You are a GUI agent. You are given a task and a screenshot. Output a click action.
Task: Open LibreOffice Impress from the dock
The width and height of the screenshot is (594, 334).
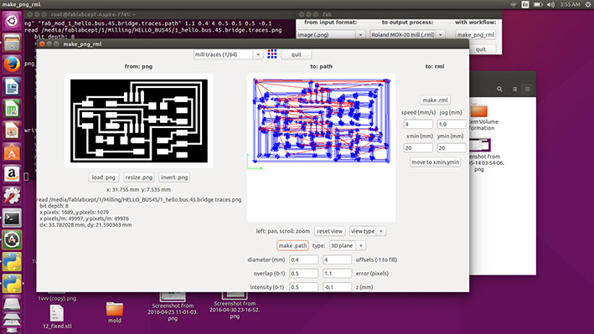[x=12, y=131]
